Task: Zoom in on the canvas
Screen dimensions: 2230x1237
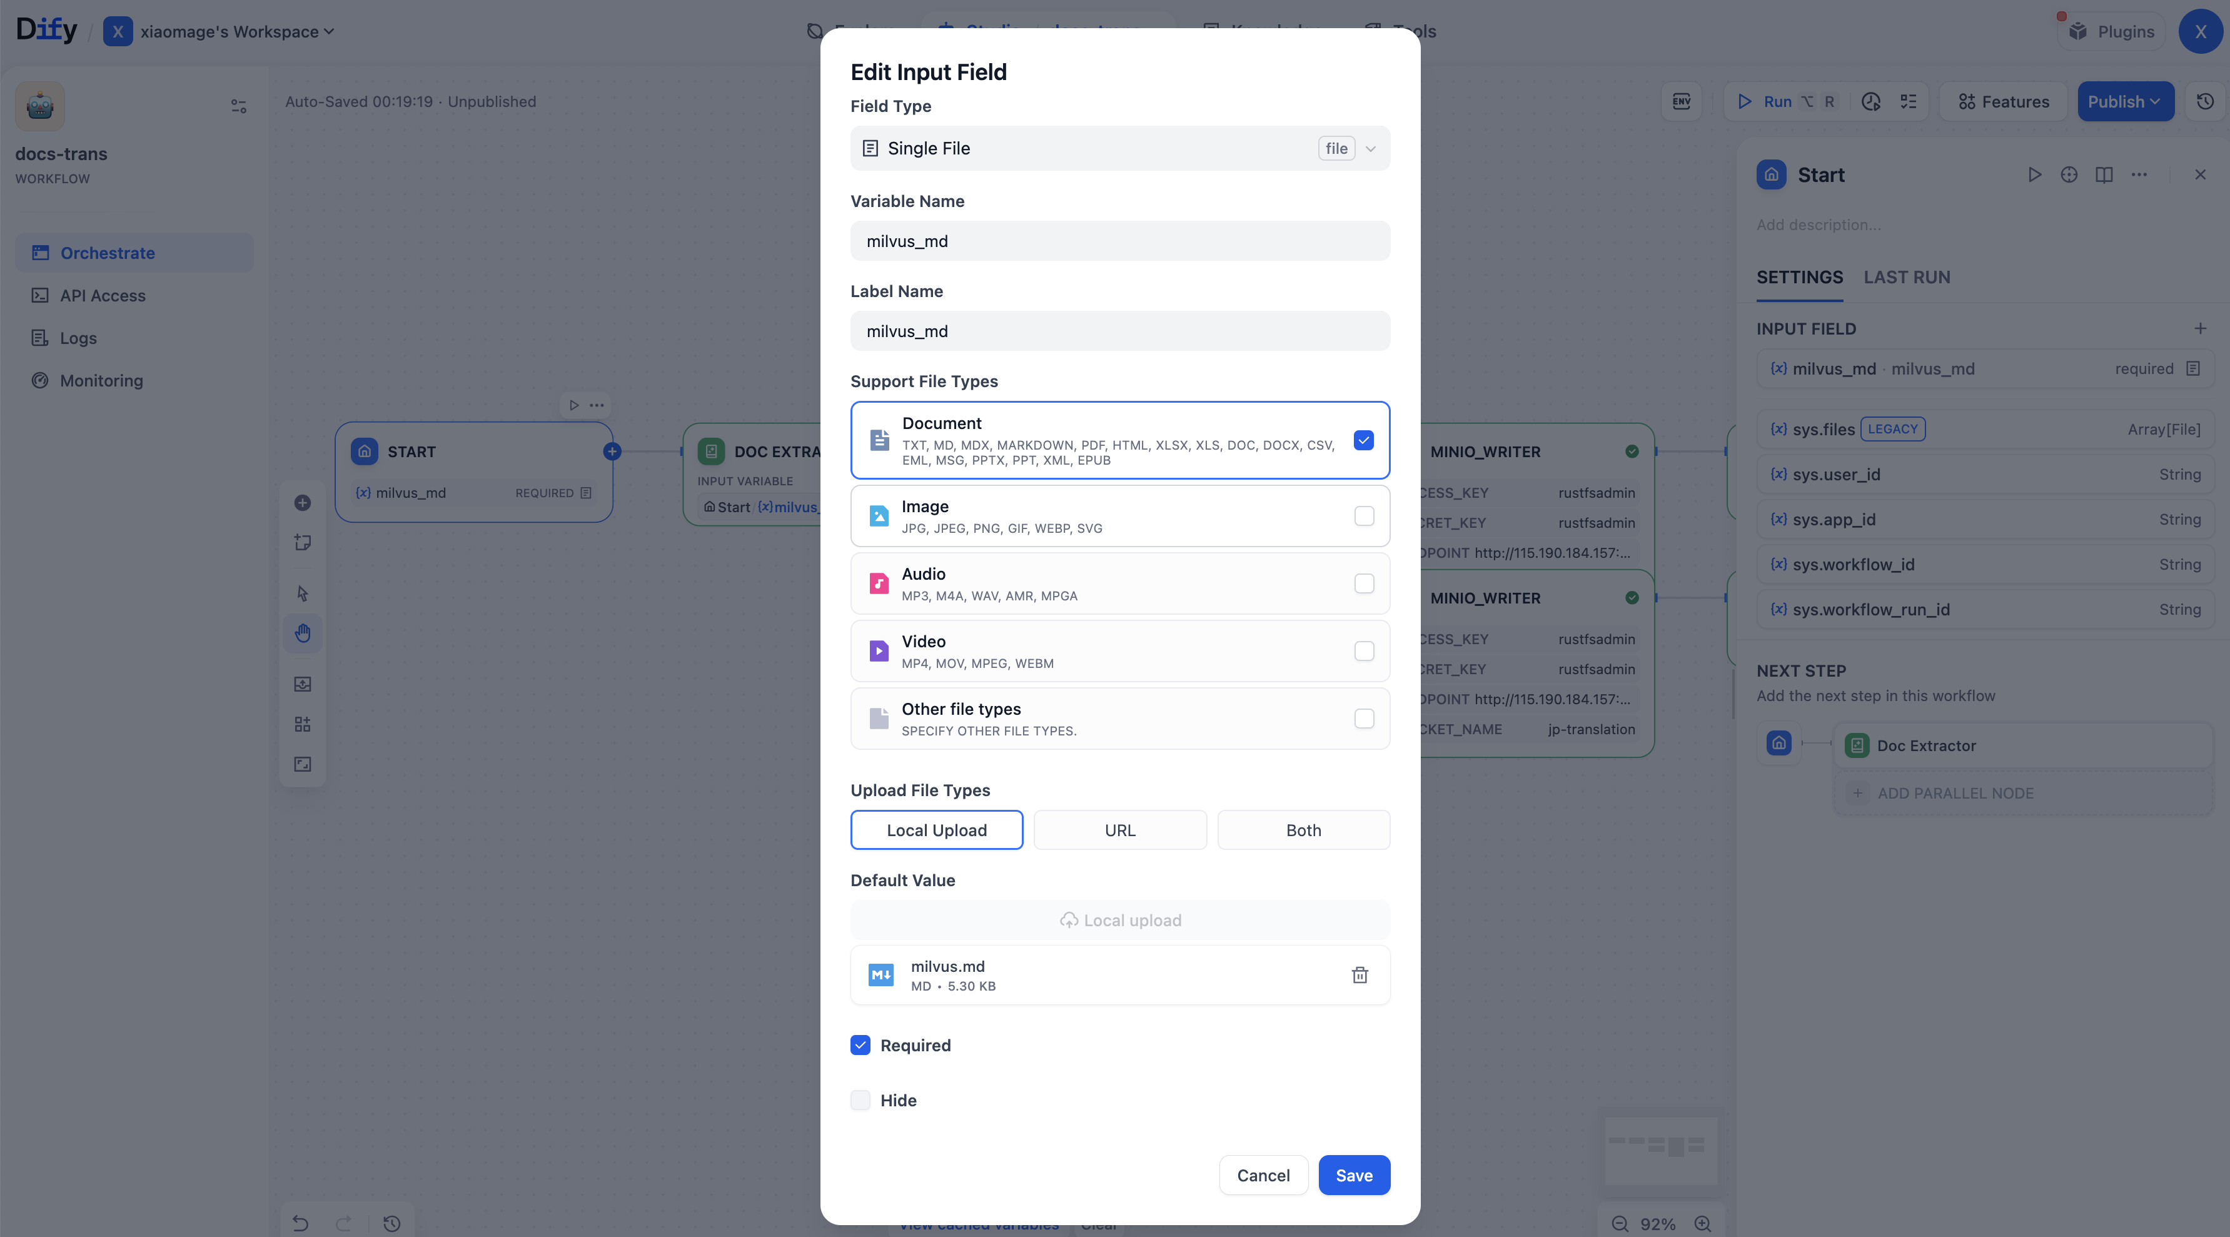Action: 1702,1223
